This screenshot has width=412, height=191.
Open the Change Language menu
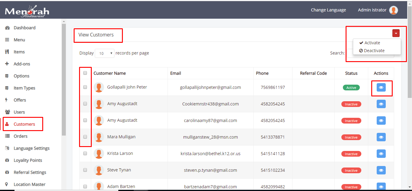pyautogui.click(x=328, y=10)
